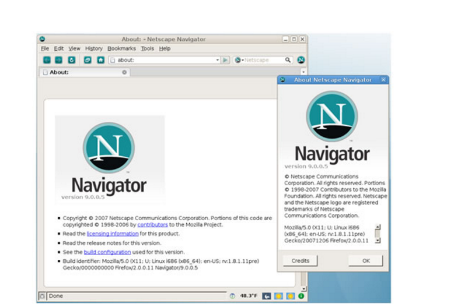Image resolution: width=461 pixels, height=307 pixels.
Task: Click the Navigator logo on the about: page
Action: pyautogui.click(x=109, y=147)
